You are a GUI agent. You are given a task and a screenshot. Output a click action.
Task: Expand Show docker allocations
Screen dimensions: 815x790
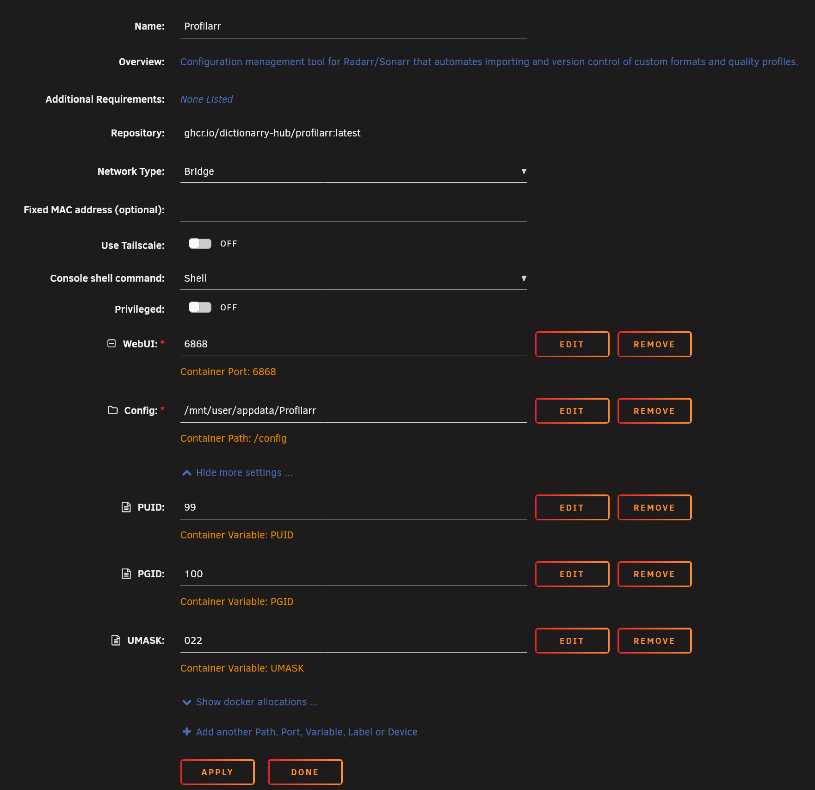point(250,702)
